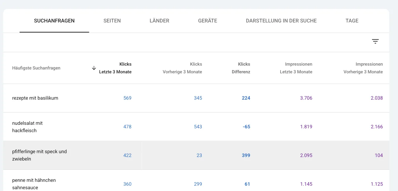Click the descending sort arrow beside Klicks
This screenshot has width=398, height=191.
coord(94,68)
